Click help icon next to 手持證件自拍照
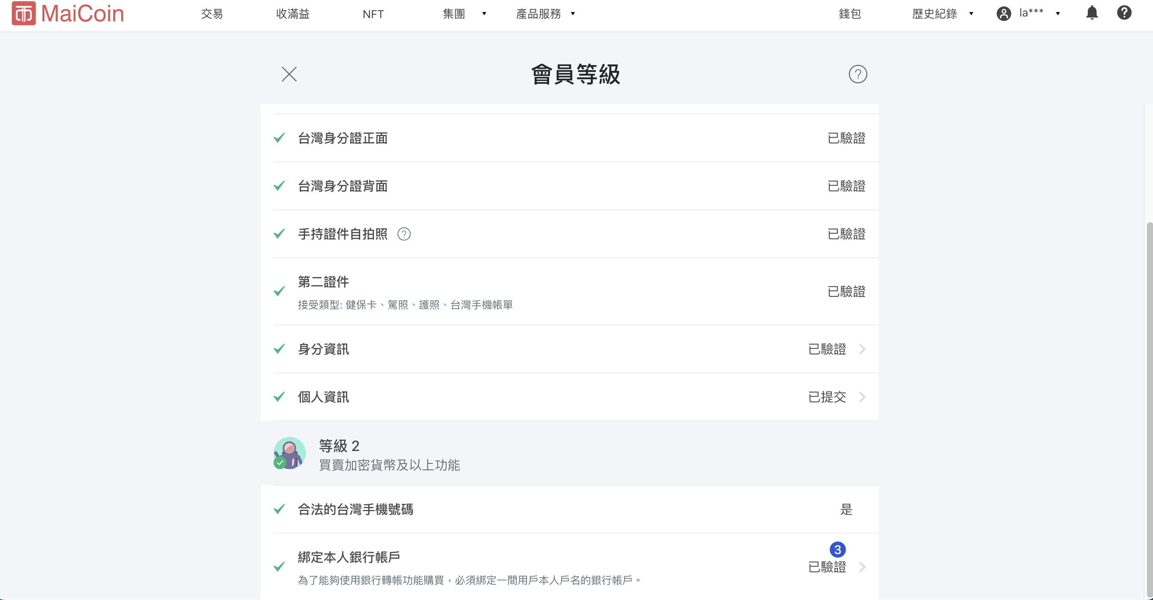This screenshot has width=1153, height=600. (x=404, y=234)
